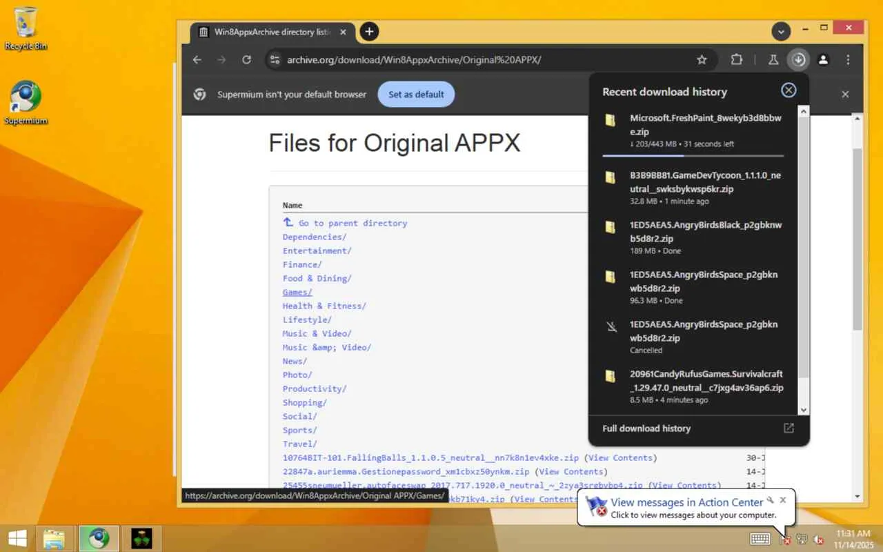Open the Music & Video/ folder

pyautogui.click(x=317, y=333)
